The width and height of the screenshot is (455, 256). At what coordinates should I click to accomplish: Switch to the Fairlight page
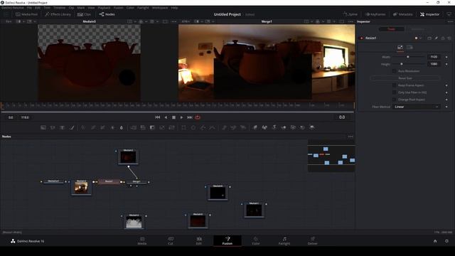tap(284, 240)
